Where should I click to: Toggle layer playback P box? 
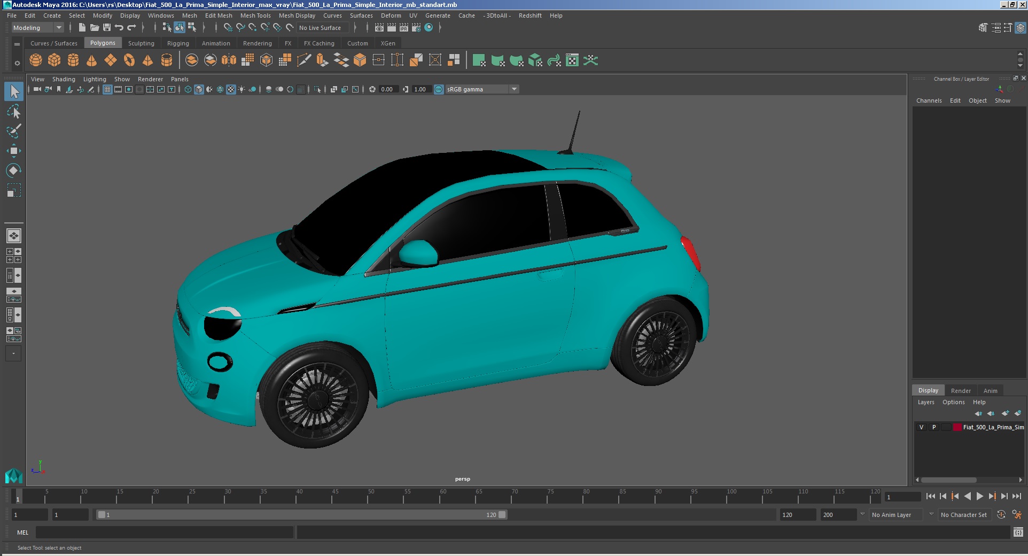click(934, 427)
